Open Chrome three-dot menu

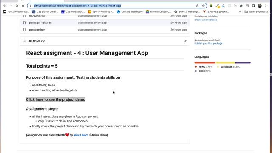[x=266, y=6]
